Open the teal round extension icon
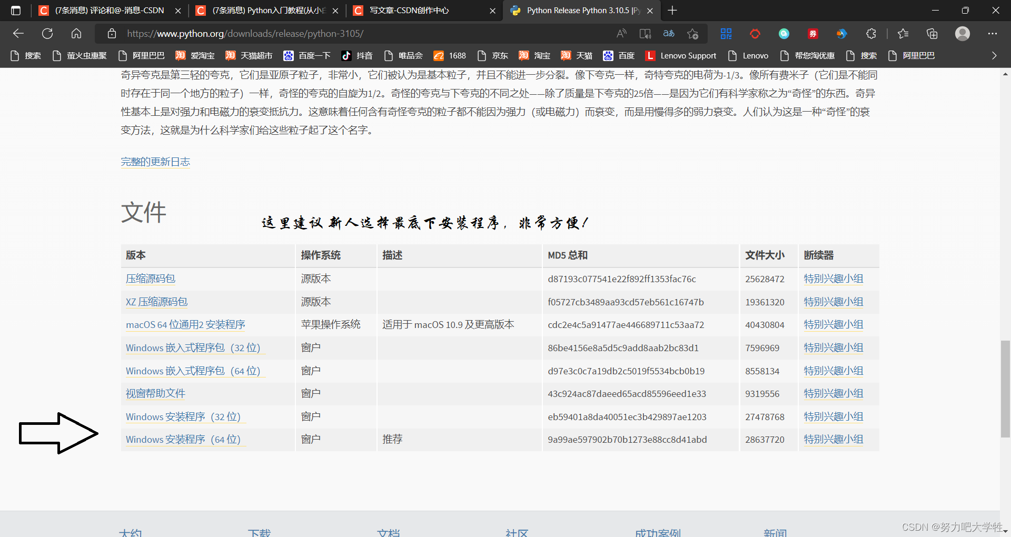1011x537 pixels. (784, 34)
